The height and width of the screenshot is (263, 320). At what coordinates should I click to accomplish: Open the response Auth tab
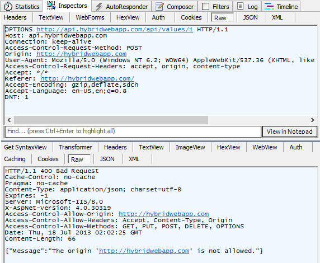click(x=296, y=147)
